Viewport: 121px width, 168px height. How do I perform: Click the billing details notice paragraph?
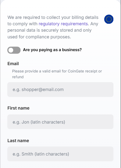pos(53,27)
